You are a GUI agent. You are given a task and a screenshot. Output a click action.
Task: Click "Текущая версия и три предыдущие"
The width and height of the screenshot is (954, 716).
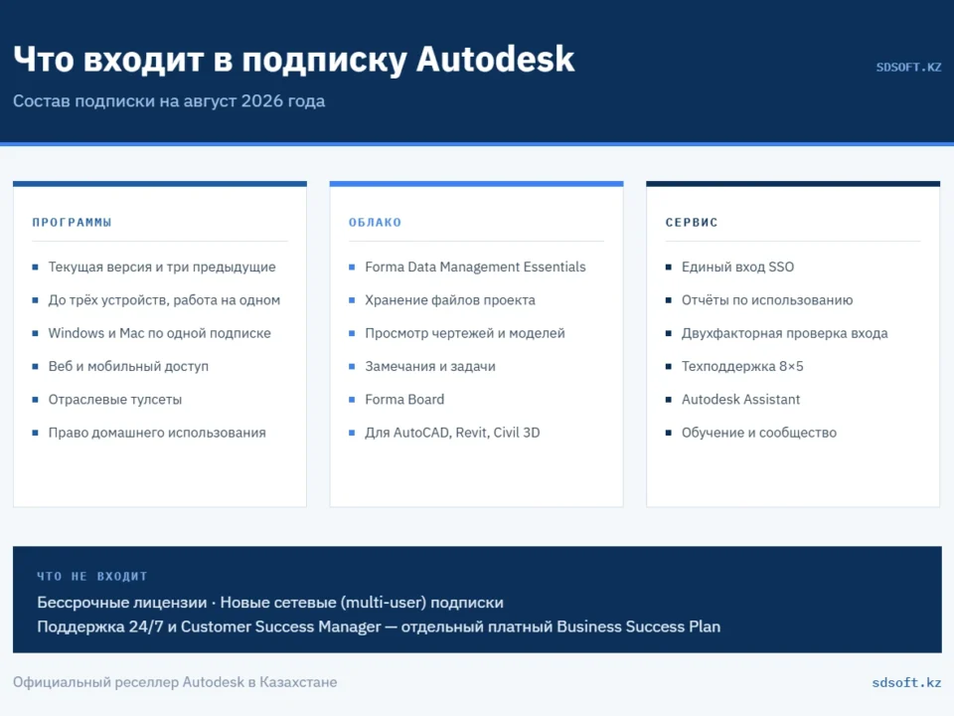coord(162,267)
